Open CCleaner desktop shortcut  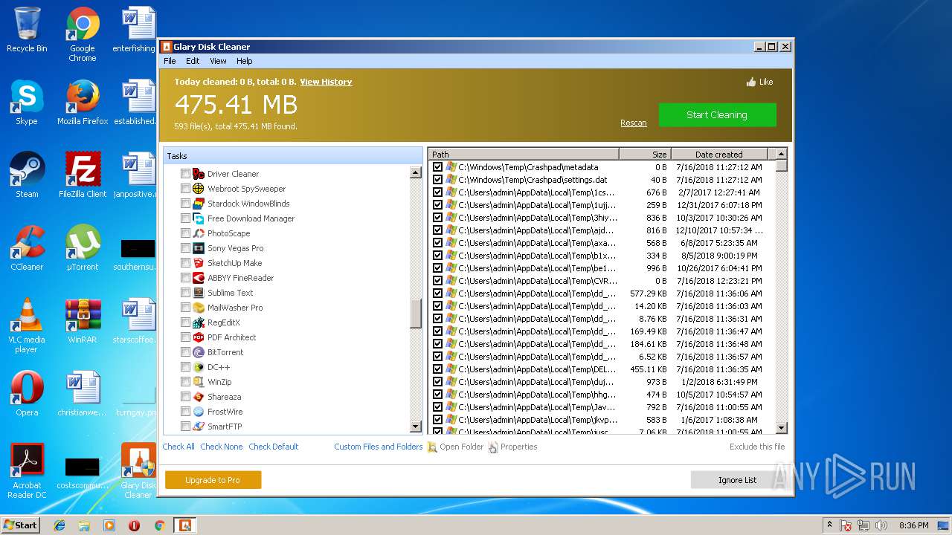coord(27,249)
